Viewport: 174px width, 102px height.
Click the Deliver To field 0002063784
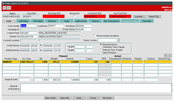click(x=28, y=36)
